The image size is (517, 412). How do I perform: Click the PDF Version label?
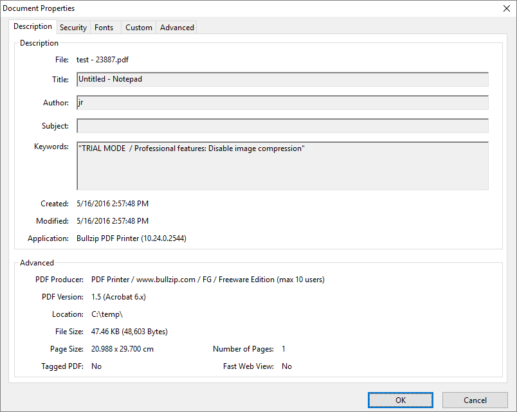pyautogui.click(x=62, y=297)
